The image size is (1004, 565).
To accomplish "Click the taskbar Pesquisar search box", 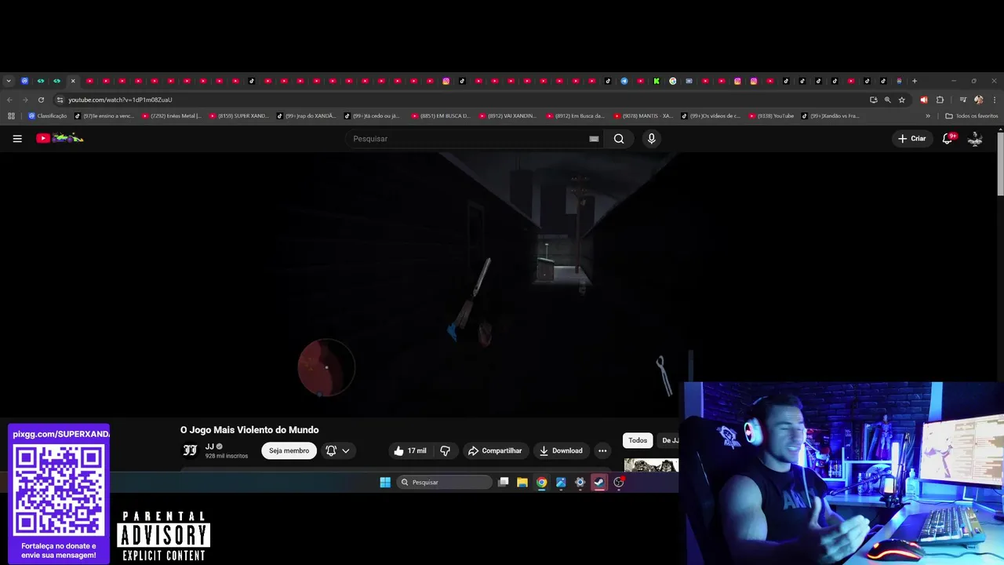I will [x=444, y=482].
